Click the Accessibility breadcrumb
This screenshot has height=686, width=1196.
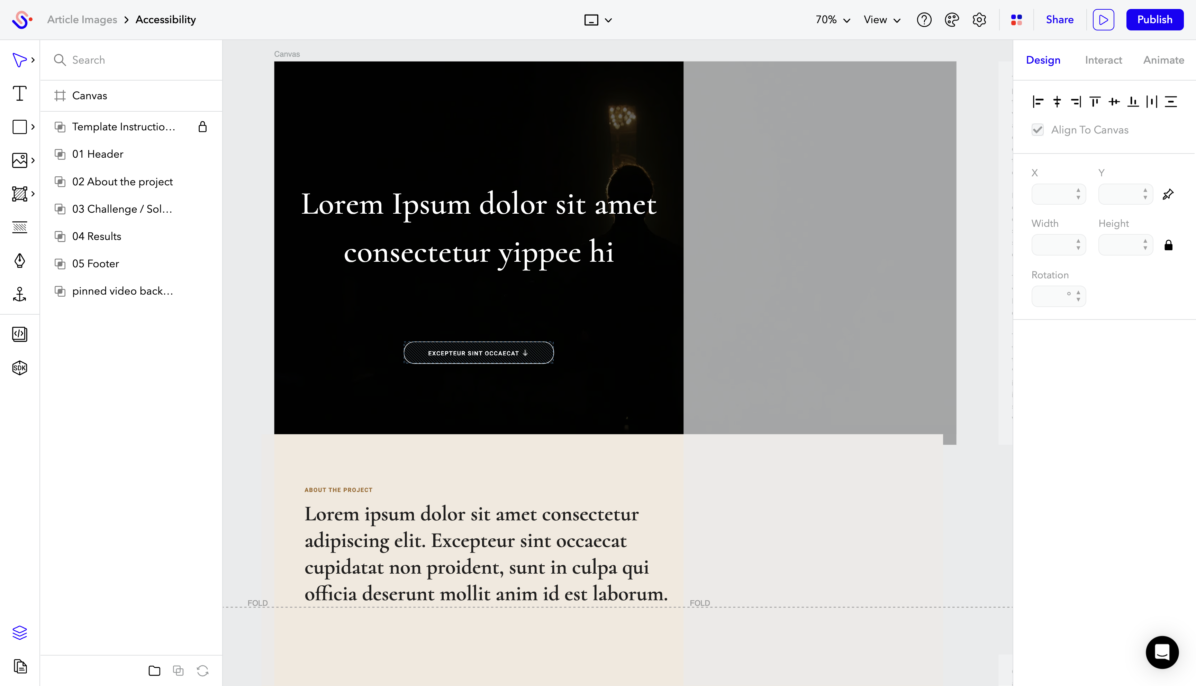point(165,20)
